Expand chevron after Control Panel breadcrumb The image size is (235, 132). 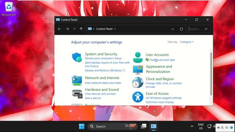(x=115, y=29)
